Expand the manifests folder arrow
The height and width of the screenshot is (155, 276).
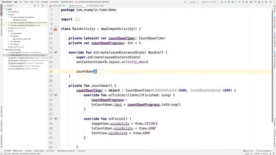pos(6,12)
